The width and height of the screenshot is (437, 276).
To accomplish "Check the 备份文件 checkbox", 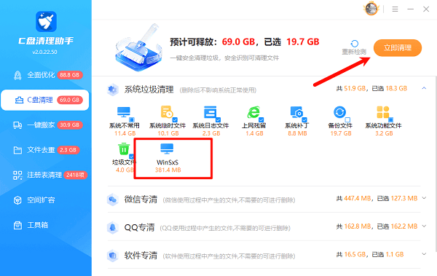I will [x=347, y=120].
